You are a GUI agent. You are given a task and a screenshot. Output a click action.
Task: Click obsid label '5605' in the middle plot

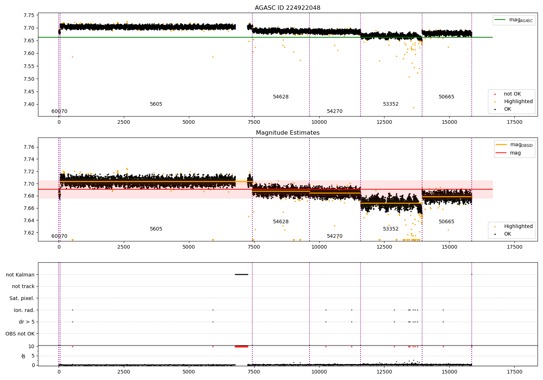156,229
